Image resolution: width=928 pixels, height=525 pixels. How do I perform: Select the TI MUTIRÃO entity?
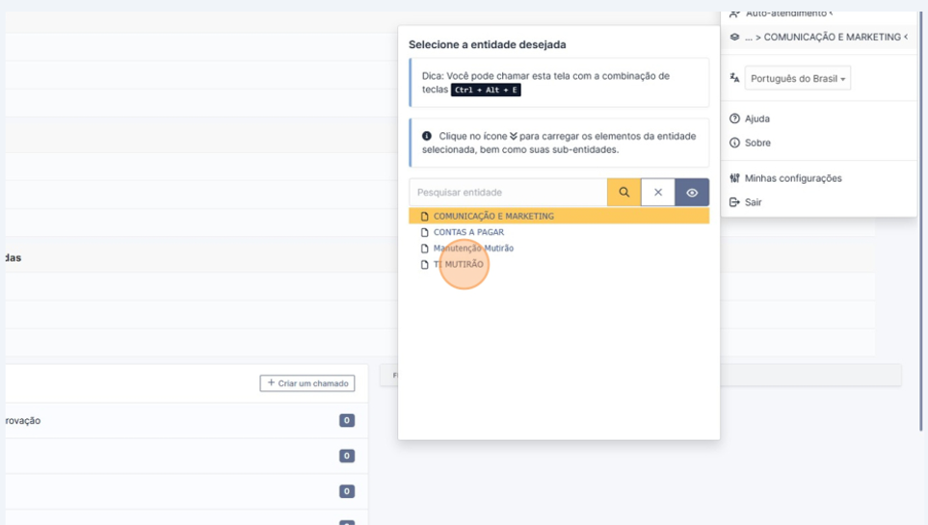(x=459, y=264)
